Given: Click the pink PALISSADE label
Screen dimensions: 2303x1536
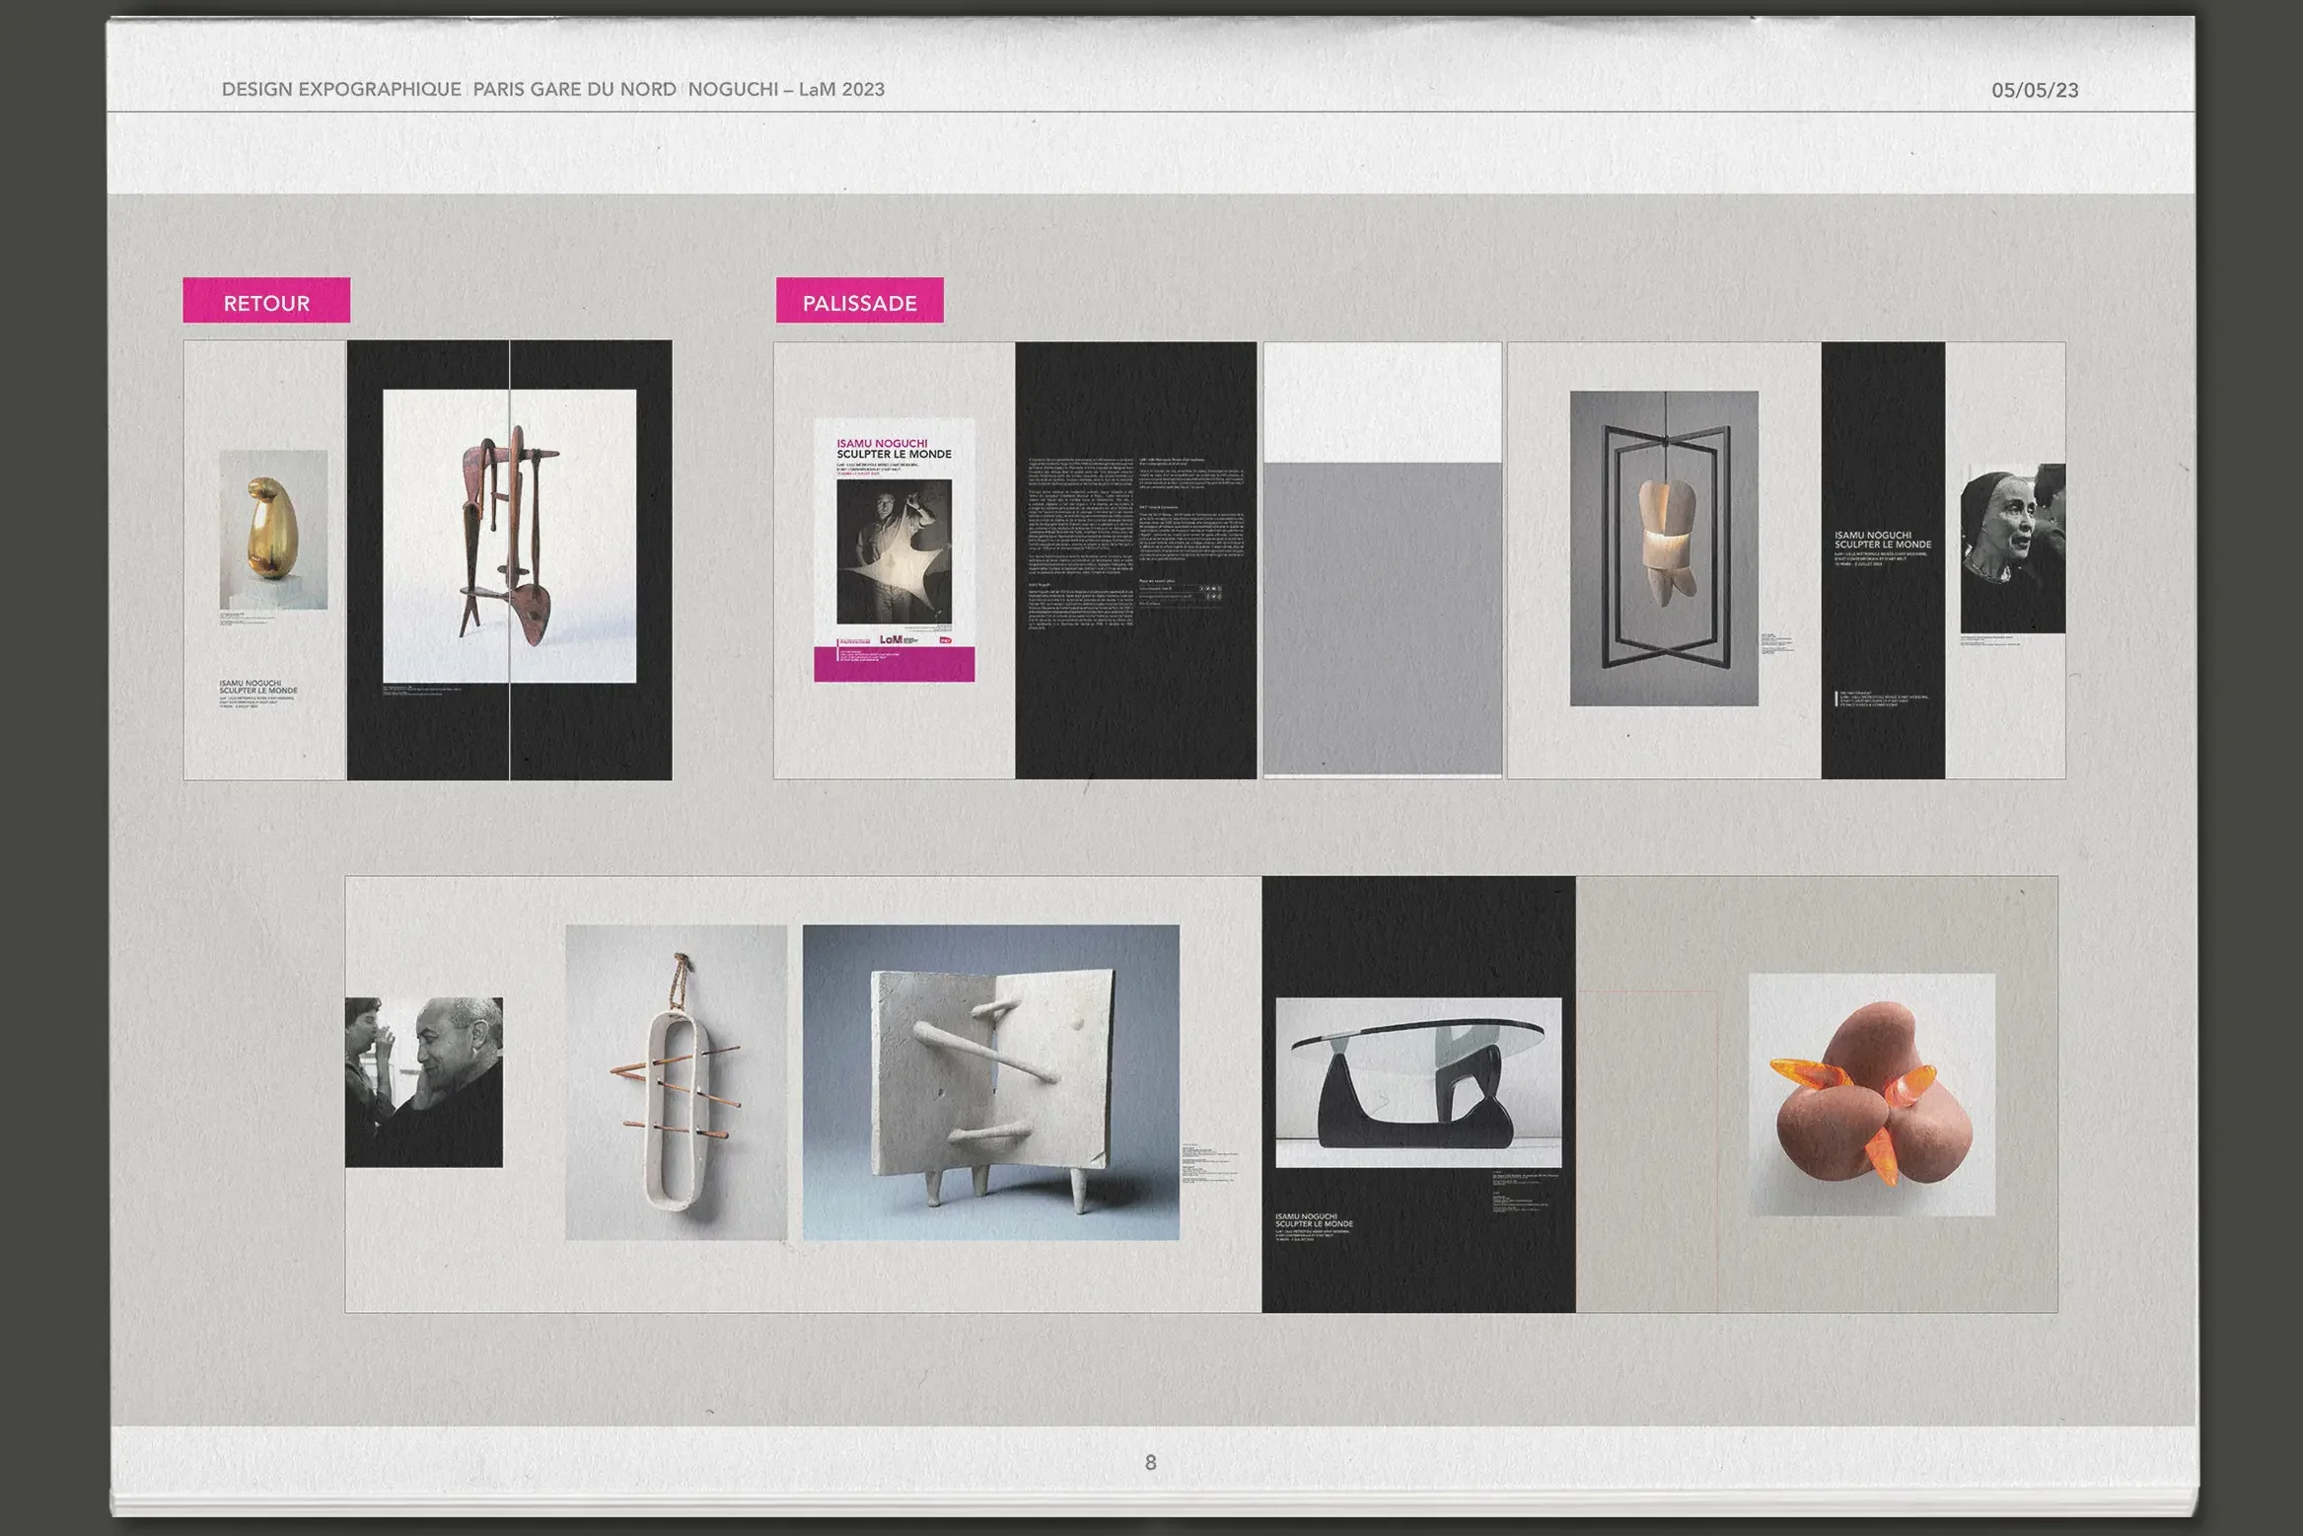Looking at the screenshot, I should click(859, 300).
